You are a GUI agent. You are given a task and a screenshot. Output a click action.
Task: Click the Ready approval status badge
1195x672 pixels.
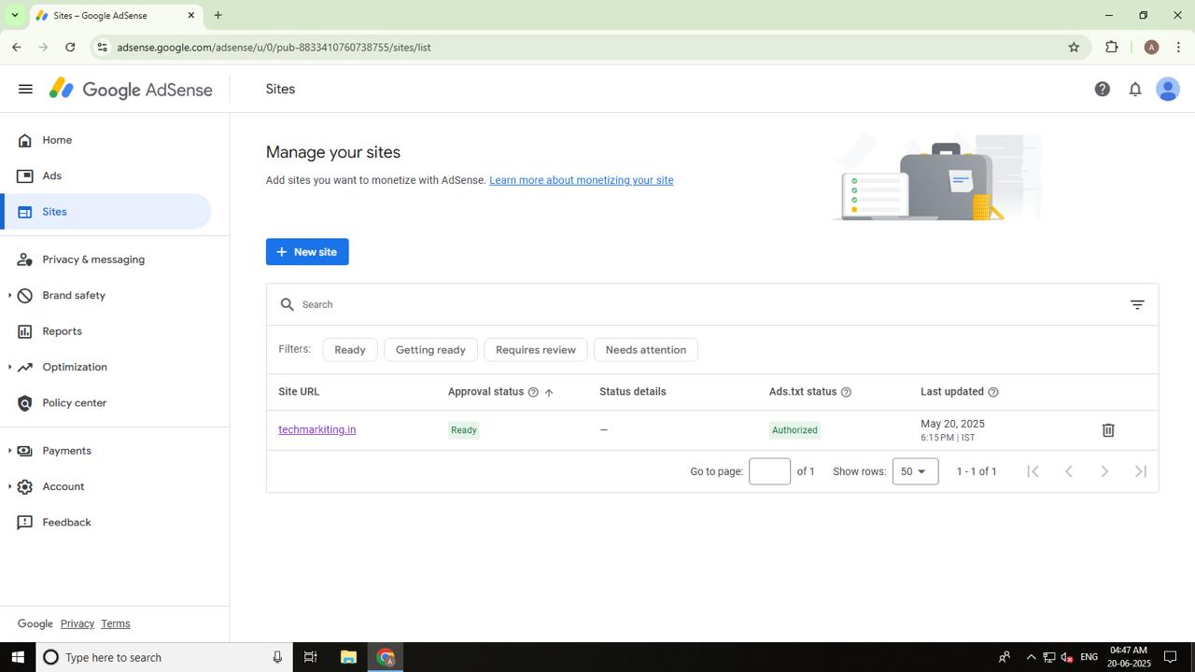pos(464,430)
